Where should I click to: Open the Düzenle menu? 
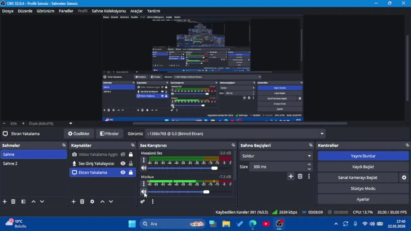25,11
